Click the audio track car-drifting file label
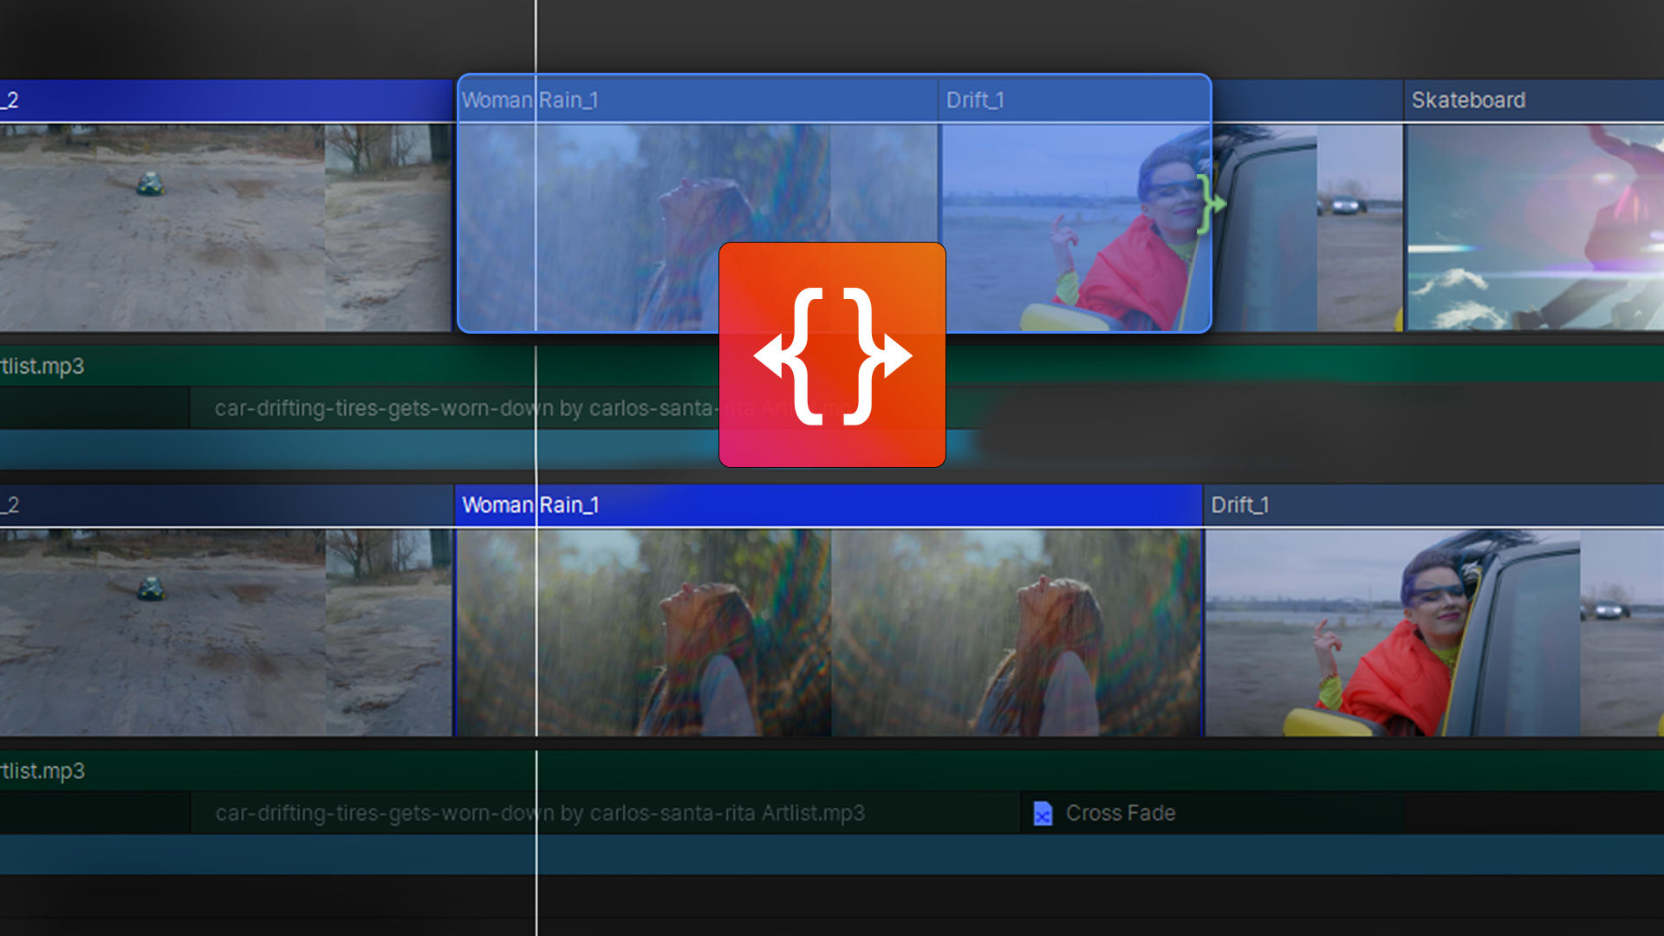 538,813
